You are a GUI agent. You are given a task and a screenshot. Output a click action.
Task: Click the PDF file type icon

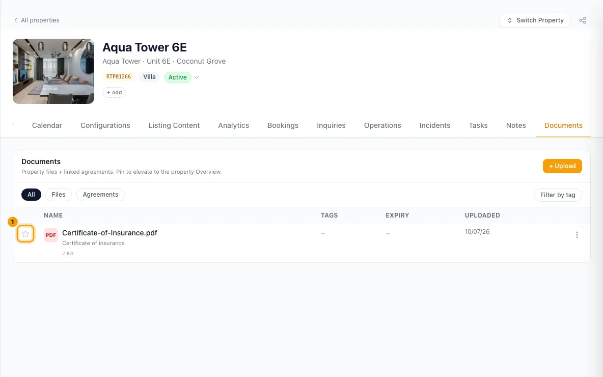[51, 235]
